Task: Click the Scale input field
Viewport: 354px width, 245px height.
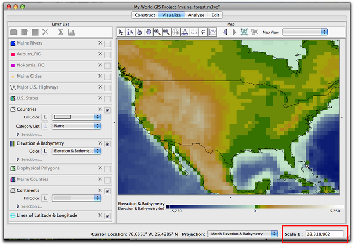Action: coord(325,234)
